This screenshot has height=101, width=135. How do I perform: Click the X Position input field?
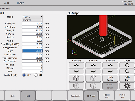pos(32,24)
